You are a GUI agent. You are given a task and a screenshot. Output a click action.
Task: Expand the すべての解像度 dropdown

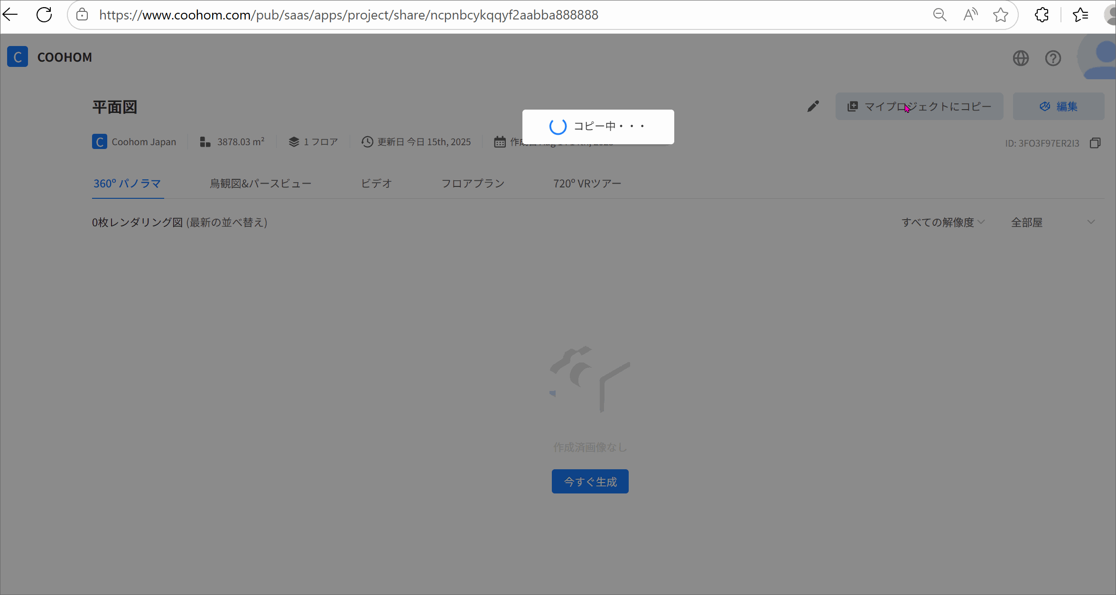point(943,223)
